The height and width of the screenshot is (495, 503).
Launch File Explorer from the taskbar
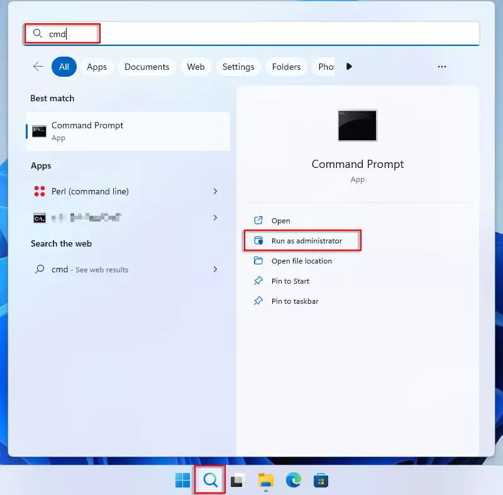pyautogui.click(x=265, y=481)
